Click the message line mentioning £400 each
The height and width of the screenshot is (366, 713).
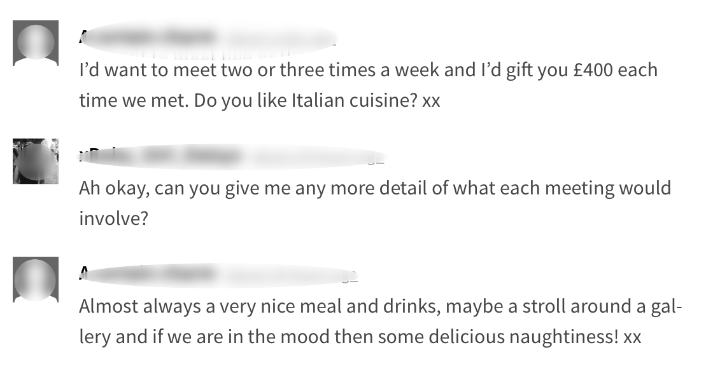(368, 69)
